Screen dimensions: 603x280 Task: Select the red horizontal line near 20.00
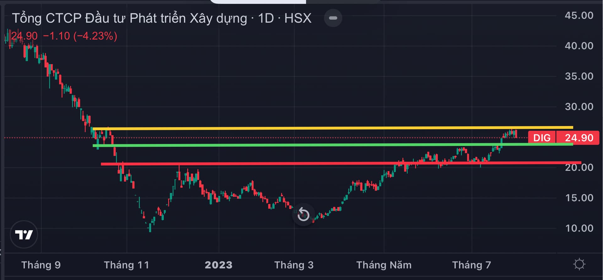click(341, 163)
